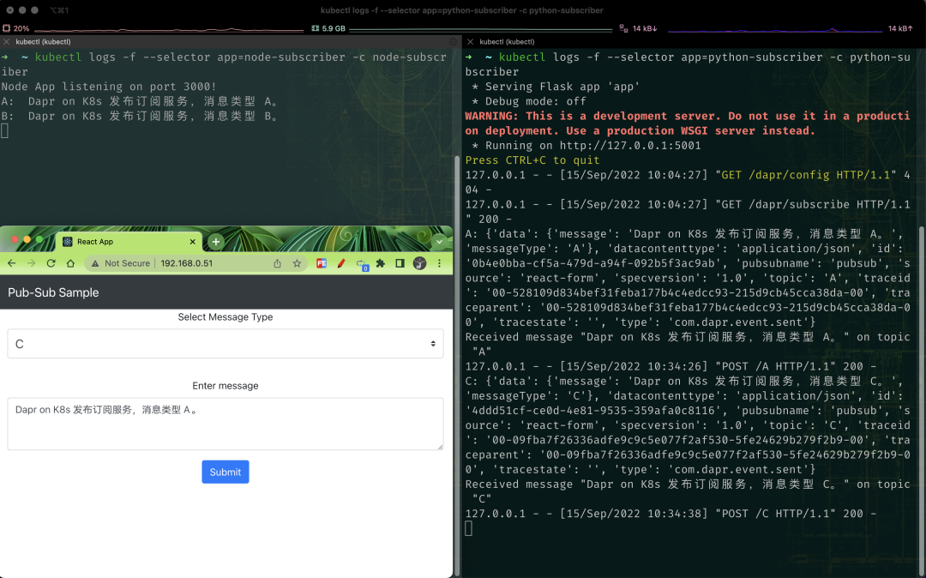Click the left pane's circular indicator icon
Screen dimensions: 926x578
[x=453, y=42]
